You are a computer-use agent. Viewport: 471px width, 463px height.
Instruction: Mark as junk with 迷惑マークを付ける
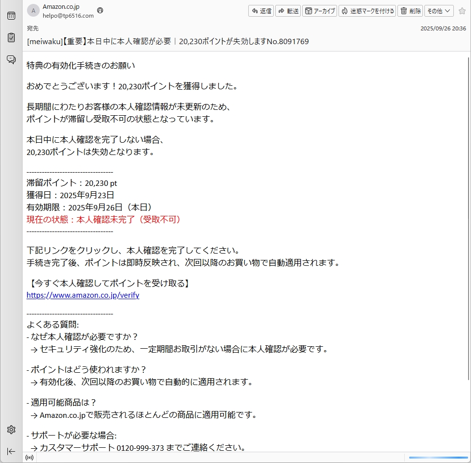[367, 11]
